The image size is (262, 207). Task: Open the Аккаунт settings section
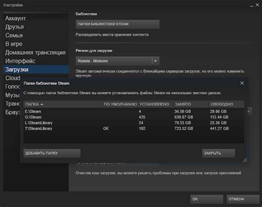[x=36, y=18]
